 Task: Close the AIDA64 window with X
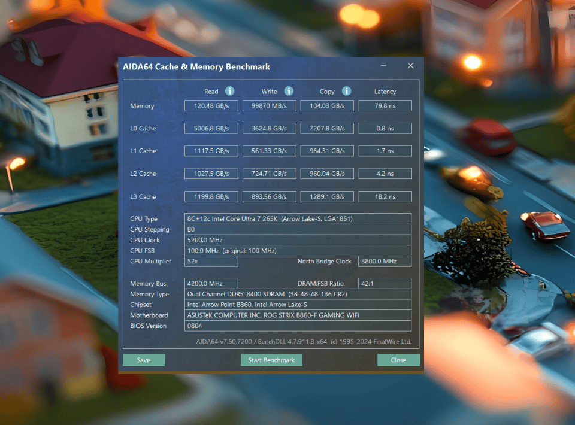(411, 66)
